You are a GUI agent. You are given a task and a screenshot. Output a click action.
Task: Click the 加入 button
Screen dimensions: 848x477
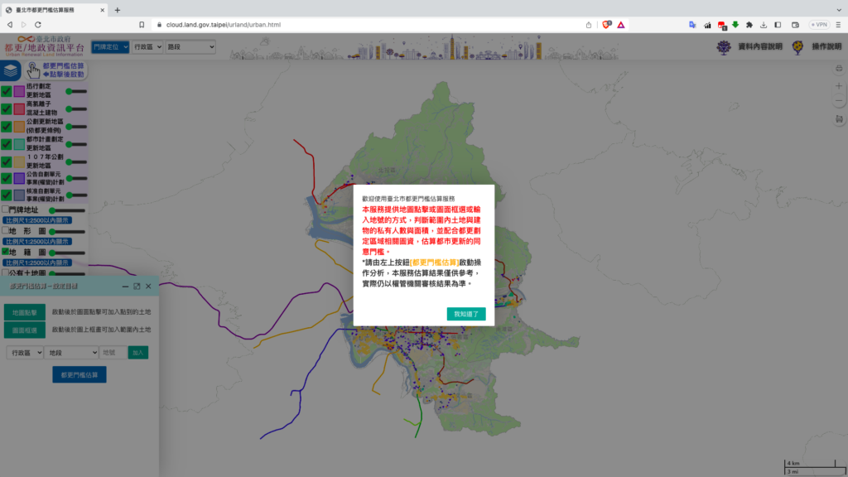pos(138,353)
